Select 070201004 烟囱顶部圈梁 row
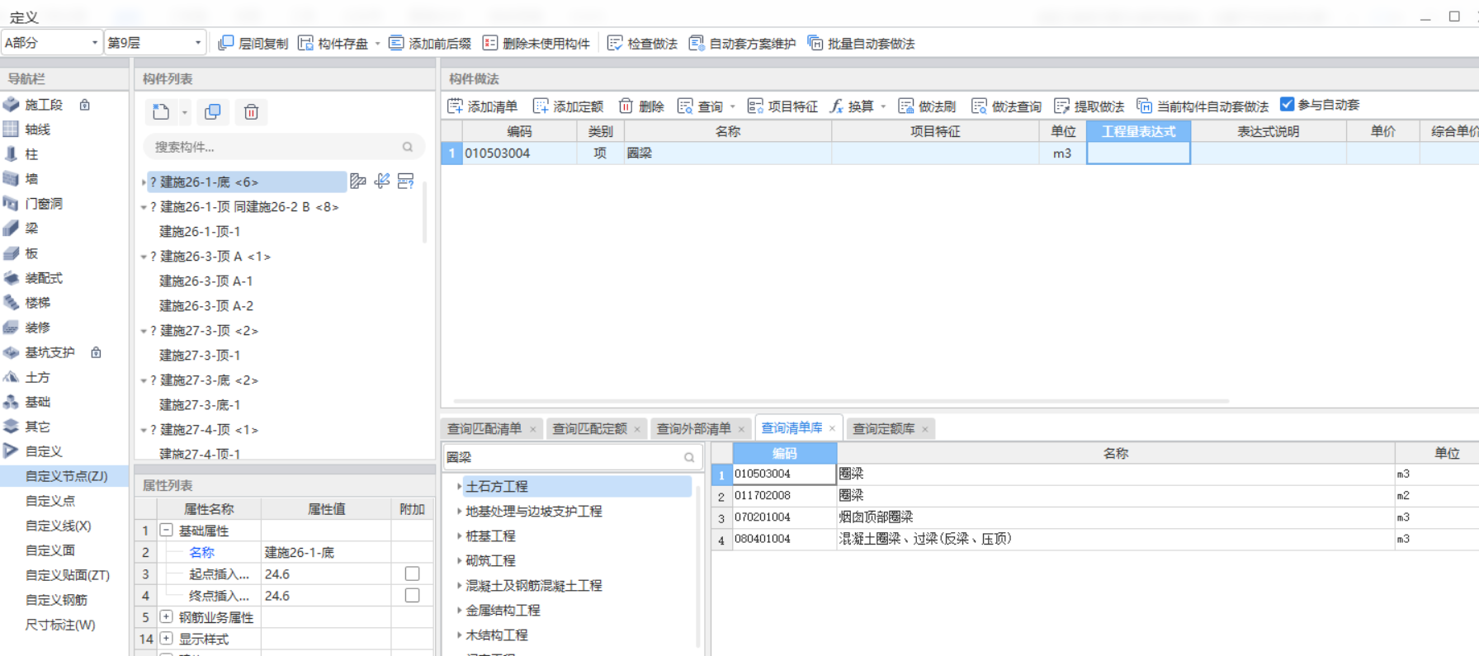1479x656 pixels. (x=1094, y=517)
